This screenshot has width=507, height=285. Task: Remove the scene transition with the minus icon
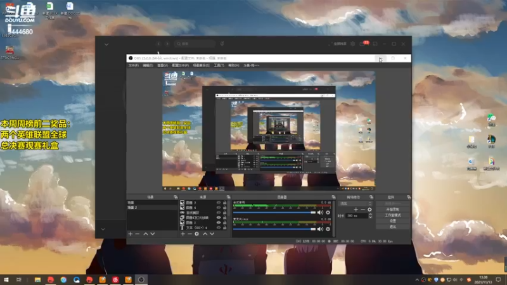[363, 210]
